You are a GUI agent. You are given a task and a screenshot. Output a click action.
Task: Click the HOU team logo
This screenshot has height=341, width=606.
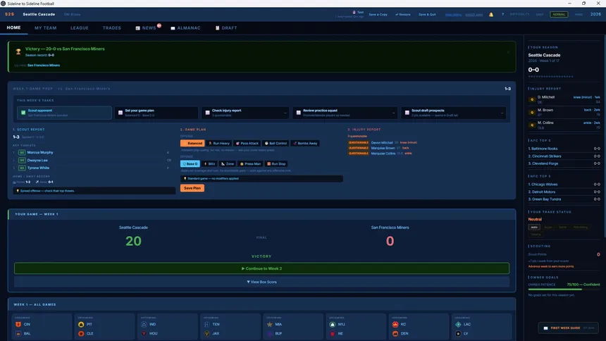pyautogui.click(x=144, y=333)
